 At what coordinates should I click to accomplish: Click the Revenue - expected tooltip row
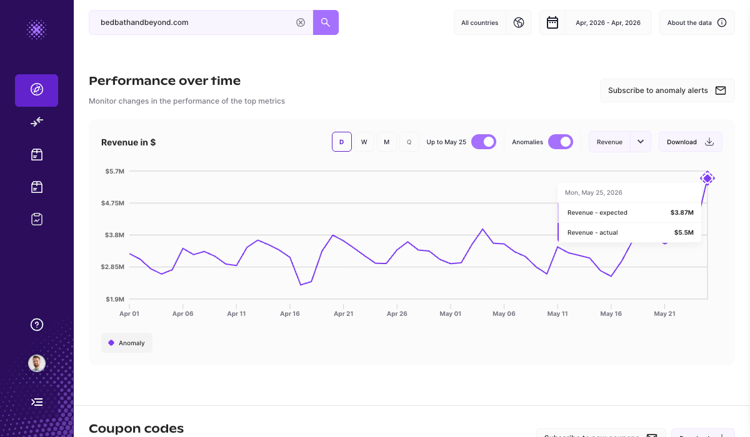click(629, 212)
